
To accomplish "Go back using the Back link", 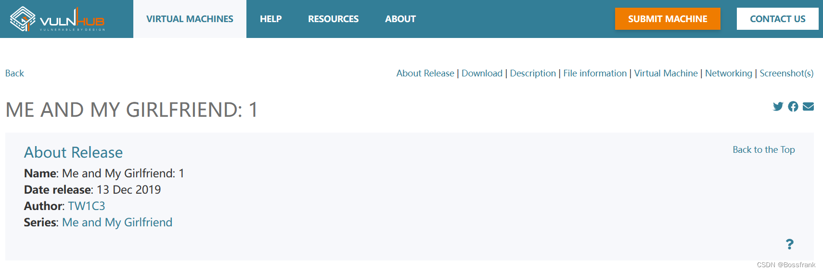I will pos(14,73).
